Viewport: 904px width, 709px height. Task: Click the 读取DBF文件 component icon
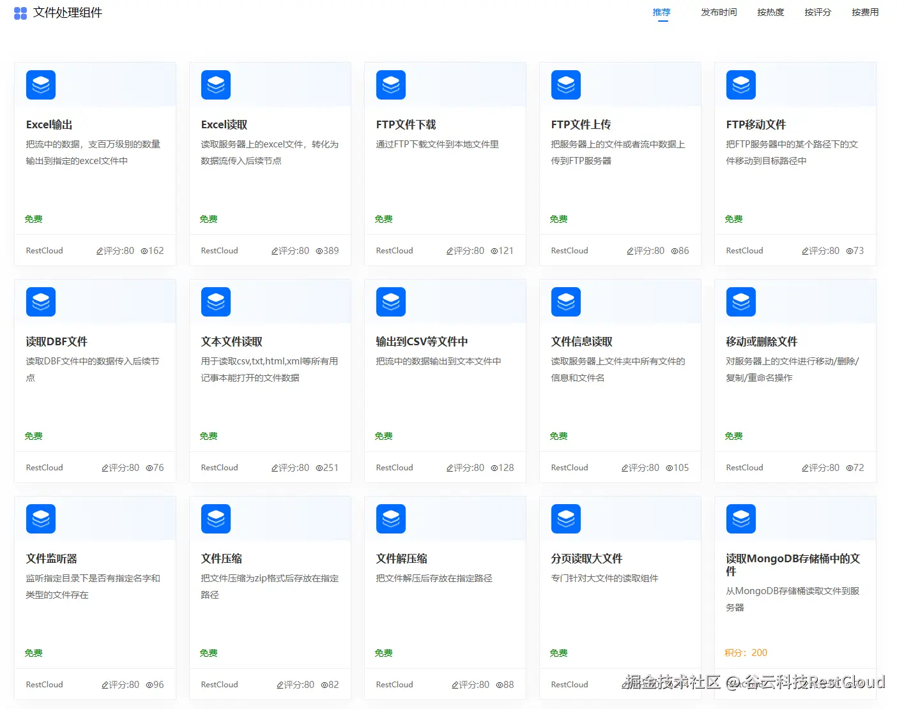pyautogui.click(x=40, y=301)
